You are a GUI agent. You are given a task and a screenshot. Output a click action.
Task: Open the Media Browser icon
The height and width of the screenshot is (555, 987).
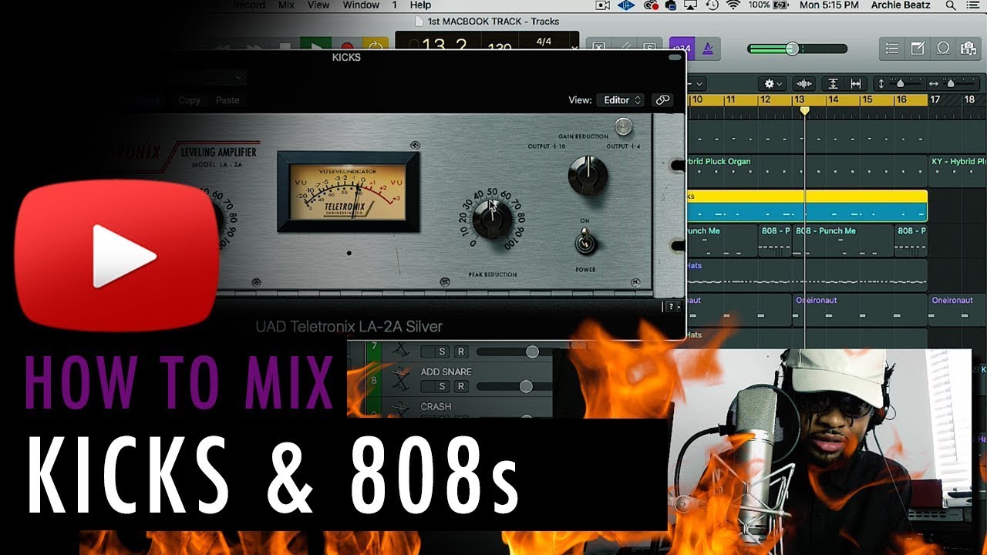click(x=968, y=49)
